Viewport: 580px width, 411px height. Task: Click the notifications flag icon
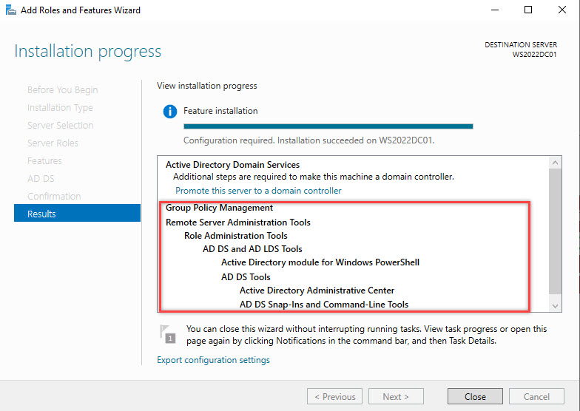[167, 334]
